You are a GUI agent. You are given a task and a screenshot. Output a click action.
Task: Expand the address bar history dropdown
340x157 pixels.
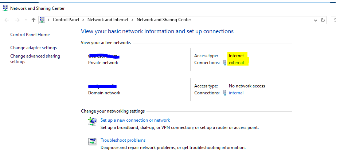tap(315, 20)
